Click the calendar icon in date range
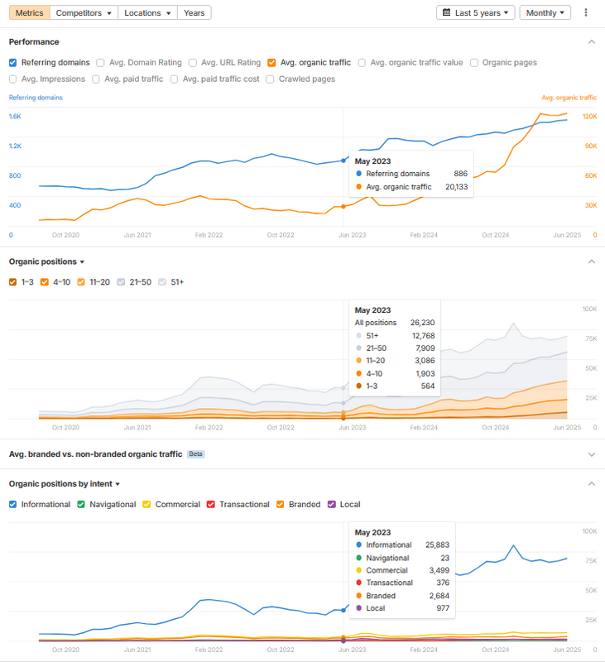Viewport: 605px width, 662px height. tap(447, 13)
